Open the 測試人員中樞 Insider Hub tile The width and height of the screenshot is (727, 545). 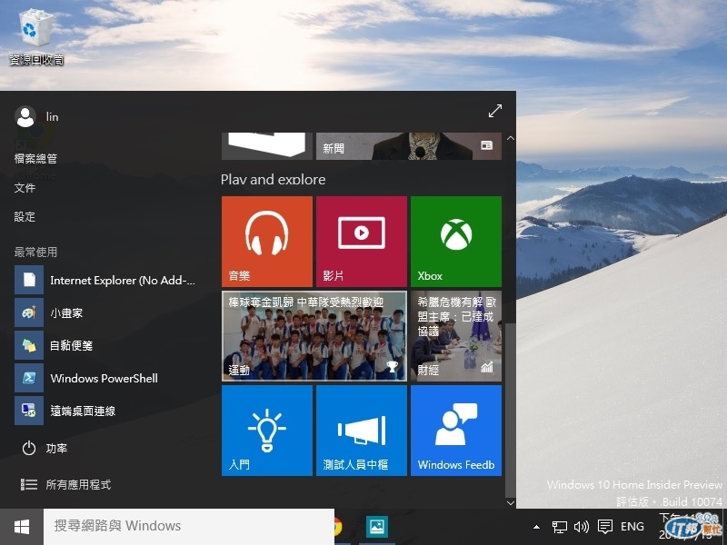click(362, 431)
